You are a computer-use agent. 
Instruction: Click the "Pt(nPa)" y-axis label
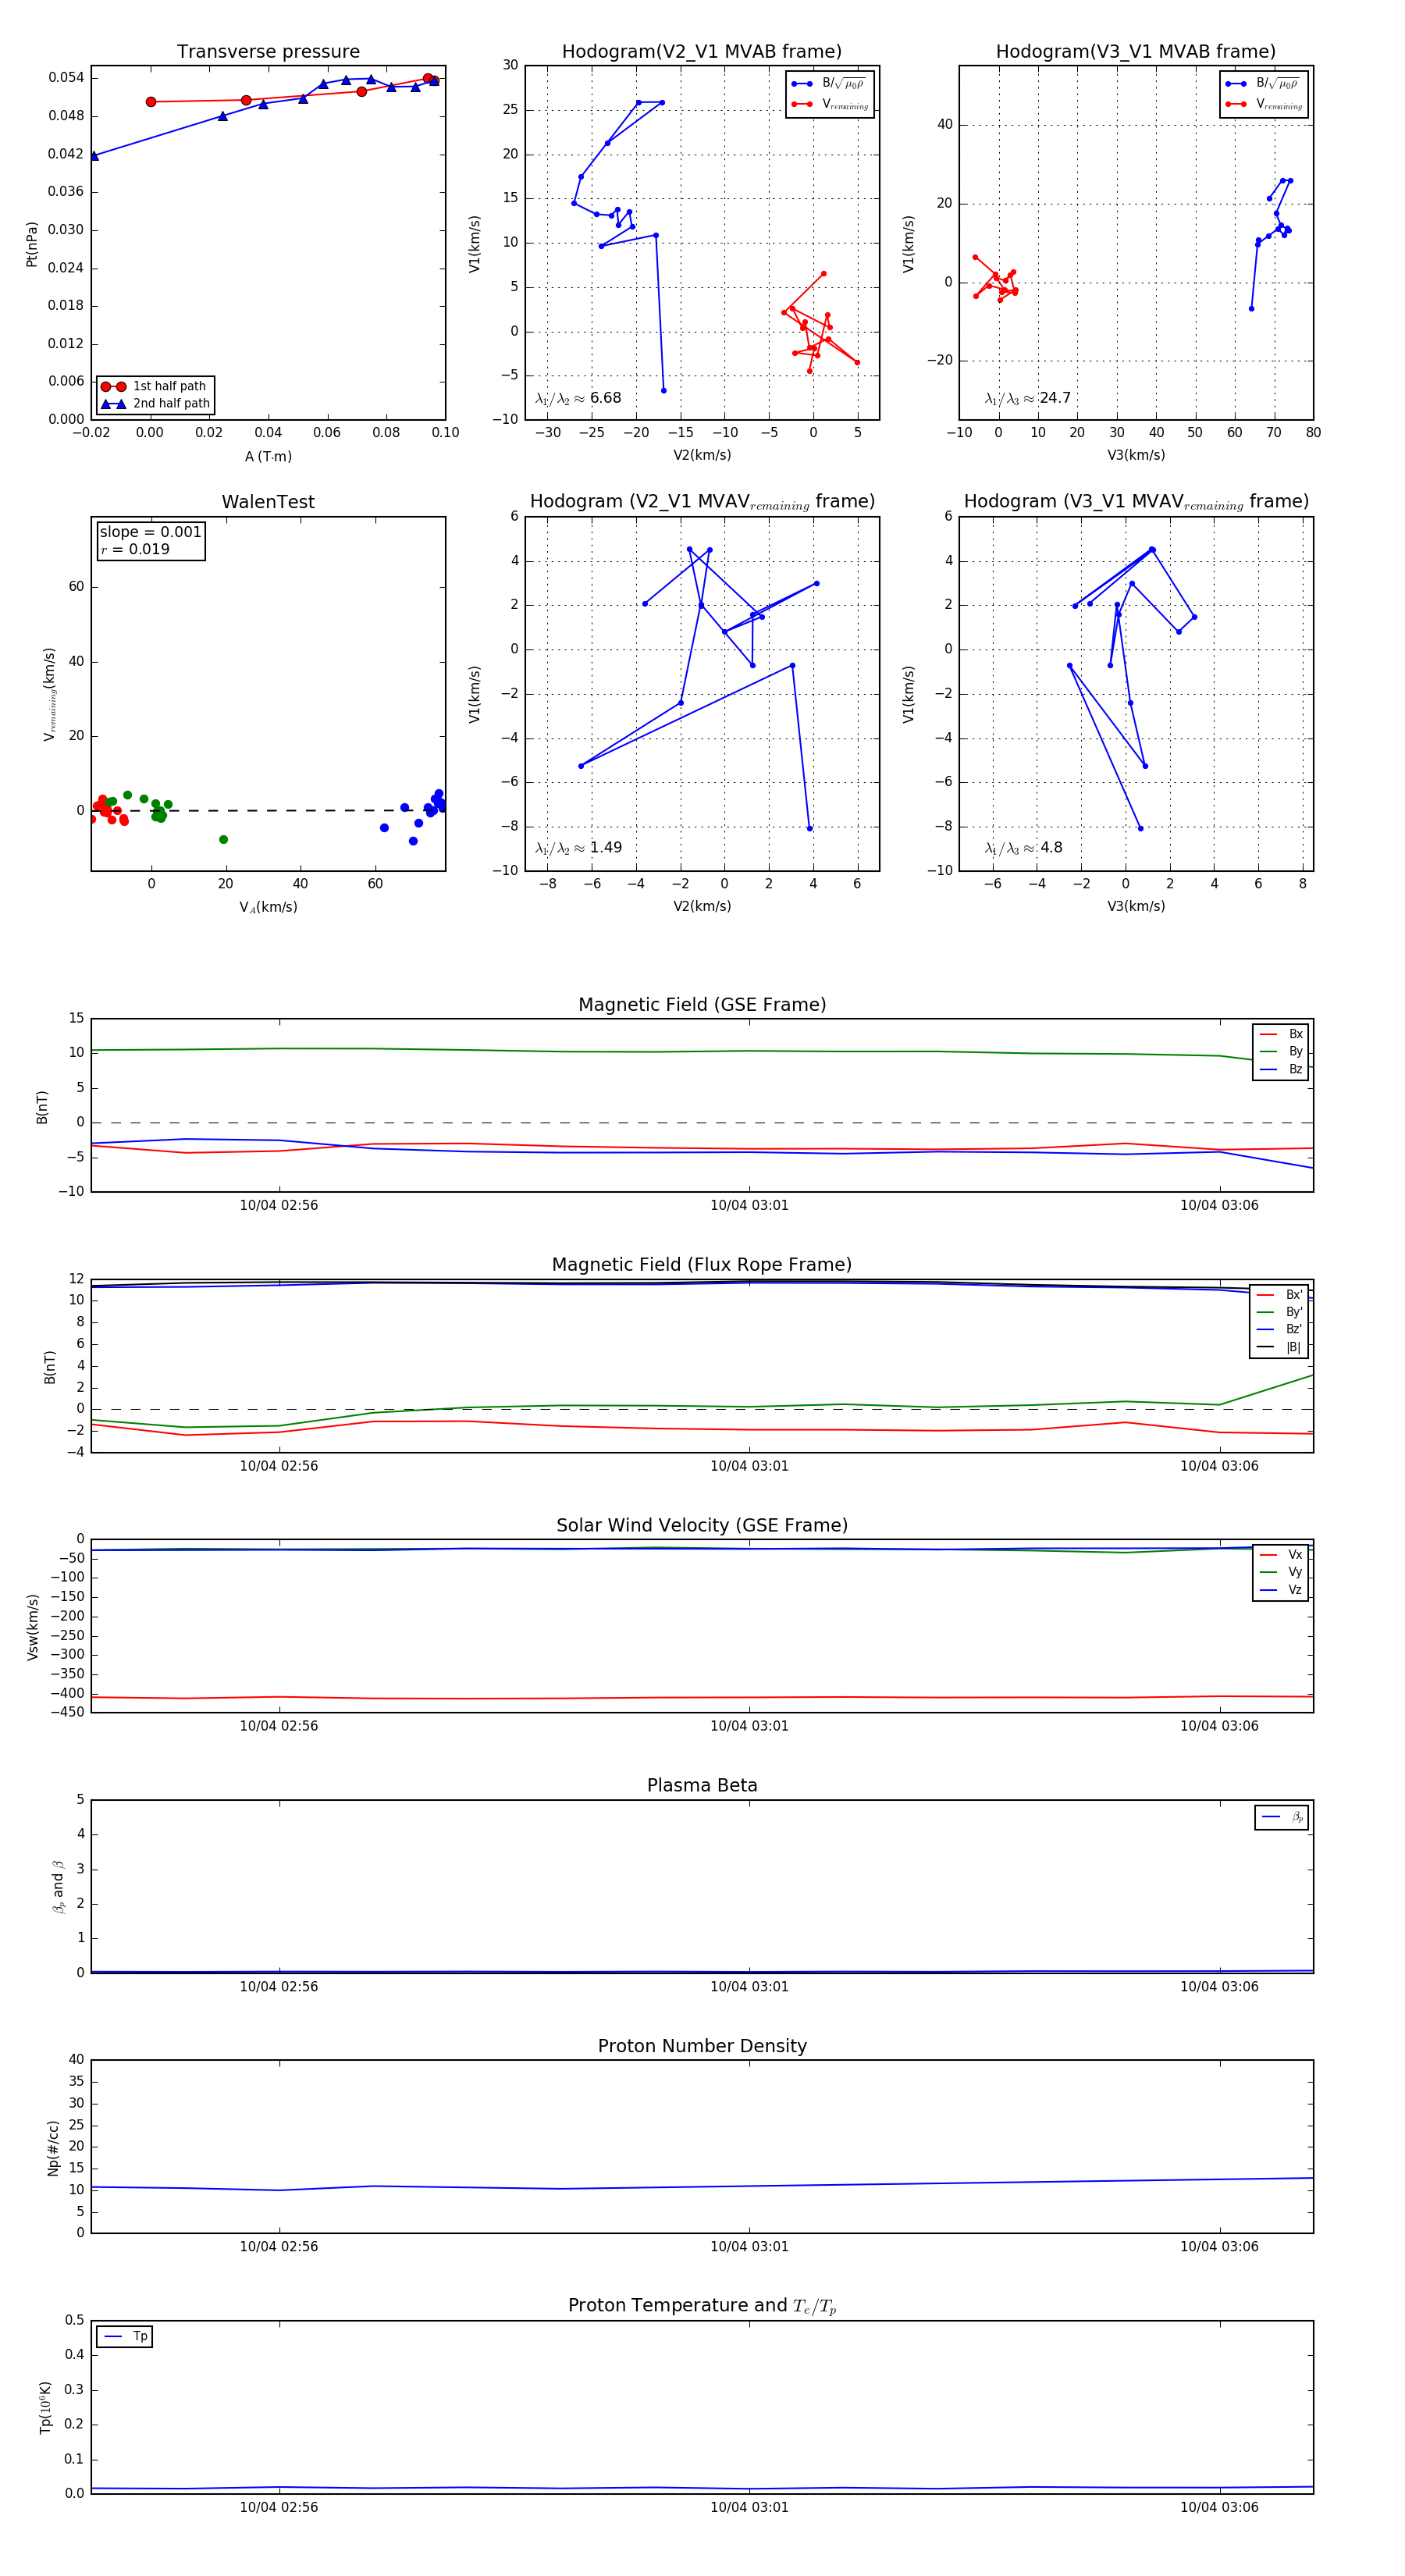point(32,243)
